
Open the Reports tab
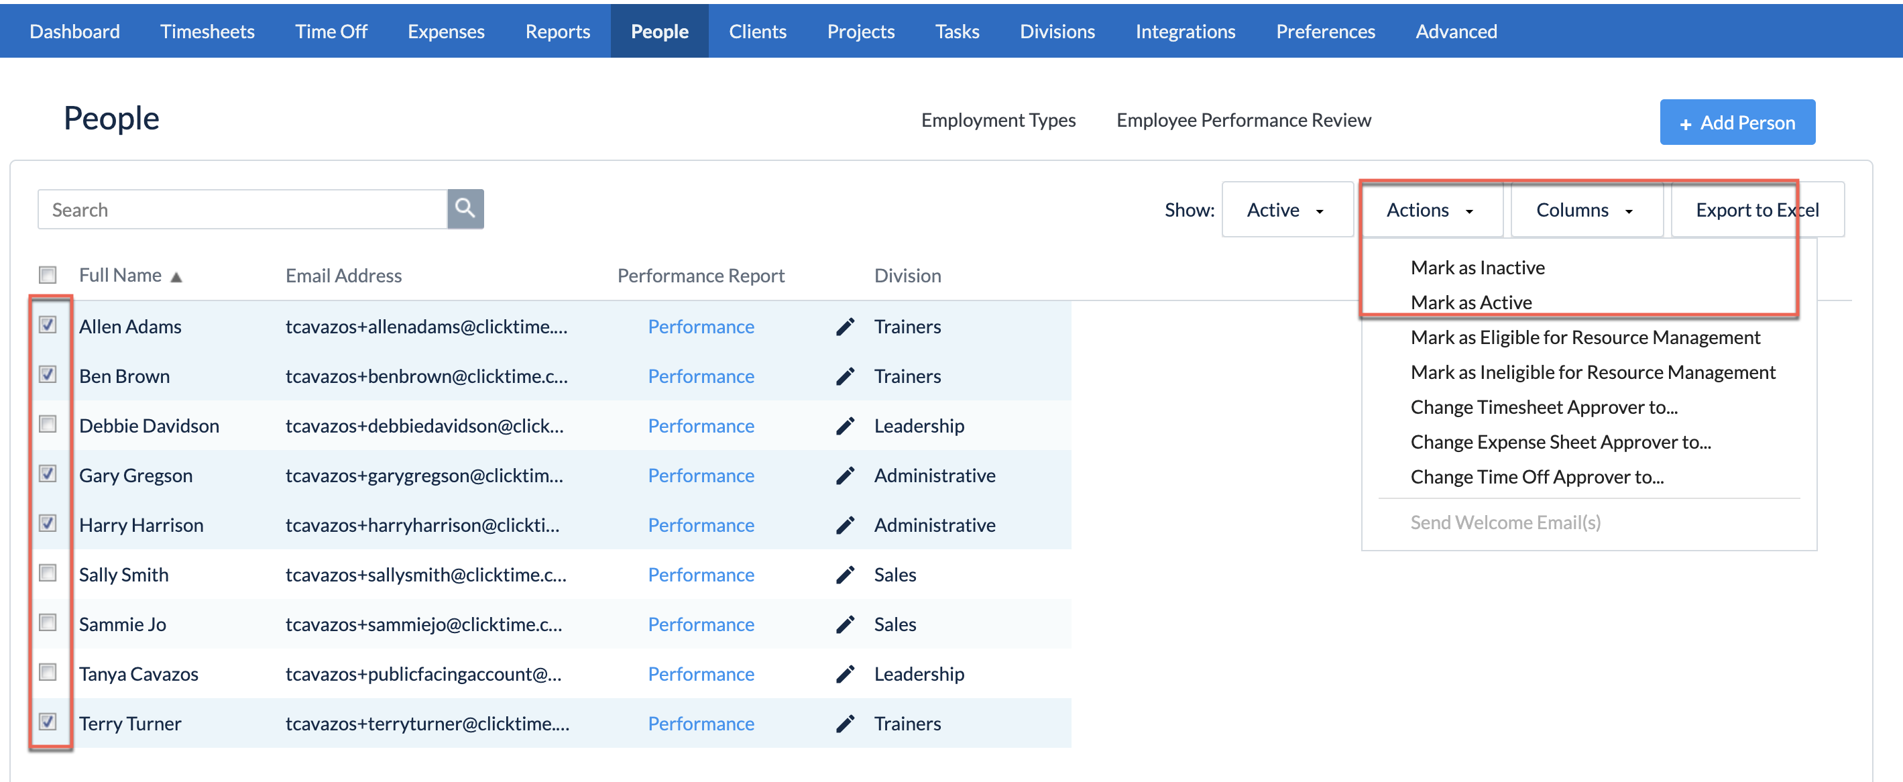click(x=558, y=31)
